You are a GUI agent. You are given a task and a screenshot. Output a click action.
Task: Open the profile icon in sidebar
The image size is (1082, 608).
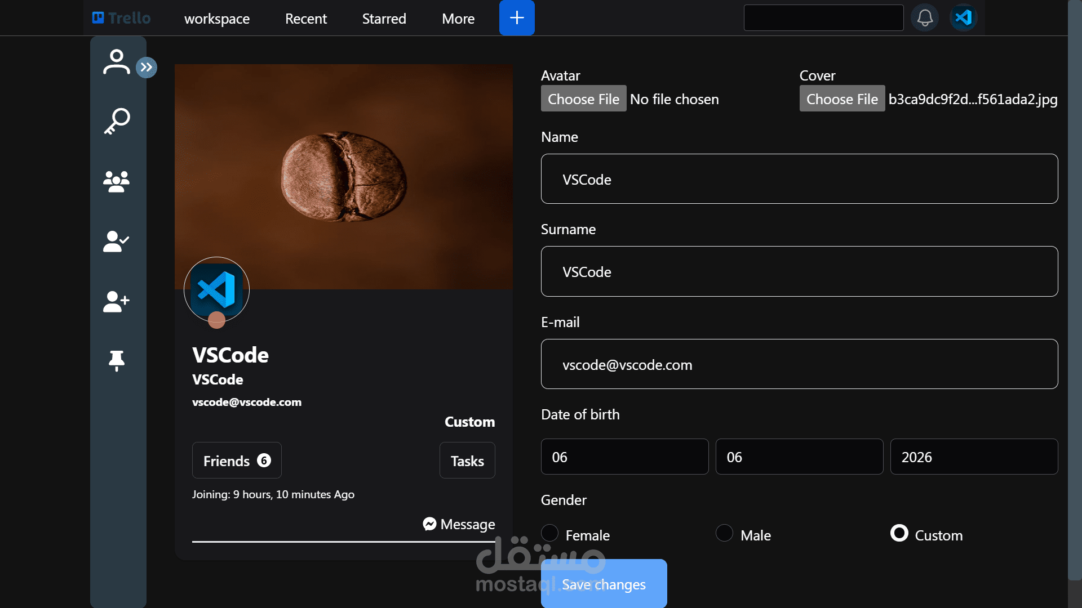pyautogui.click(x=116, y=62)
